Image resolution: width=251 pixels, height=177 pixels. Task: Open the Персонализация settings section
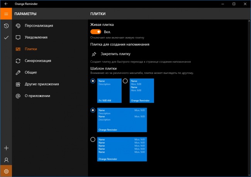50,26
